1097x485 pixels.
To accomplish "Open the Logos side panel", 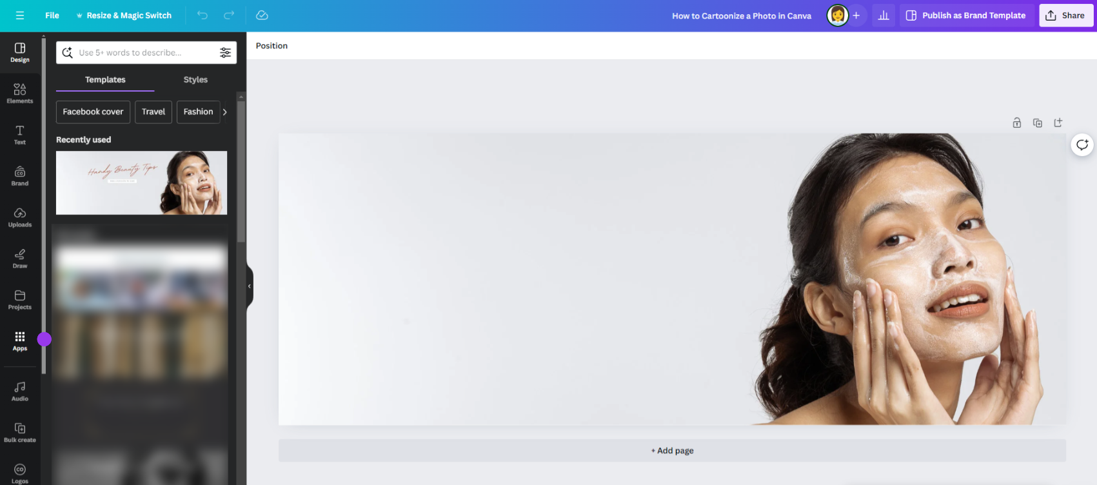I will click(x=20, y=473).
